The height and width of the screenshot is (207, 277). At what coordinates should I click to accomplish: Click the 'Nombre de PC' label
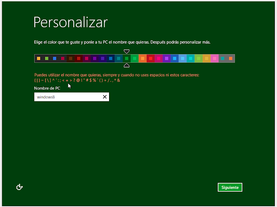click(x=47, y=88)
